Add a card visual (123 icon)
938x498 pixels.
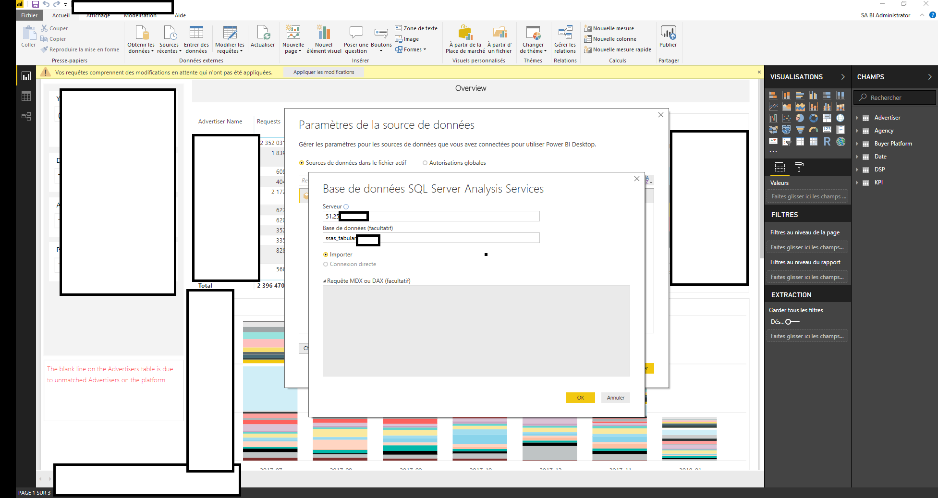coord(827,130)
